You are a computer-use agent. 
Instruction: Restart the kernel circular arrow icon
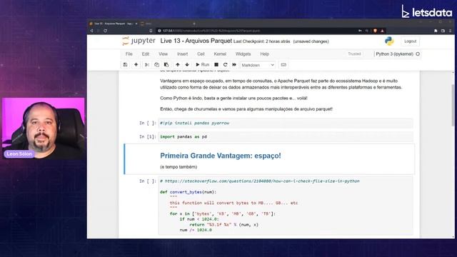(x=225, y=65)
